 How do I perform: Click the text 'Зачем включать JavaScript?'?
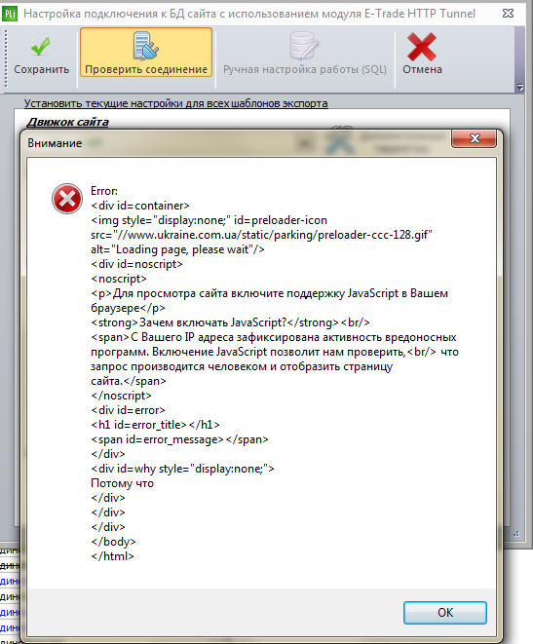pos(212,322)
